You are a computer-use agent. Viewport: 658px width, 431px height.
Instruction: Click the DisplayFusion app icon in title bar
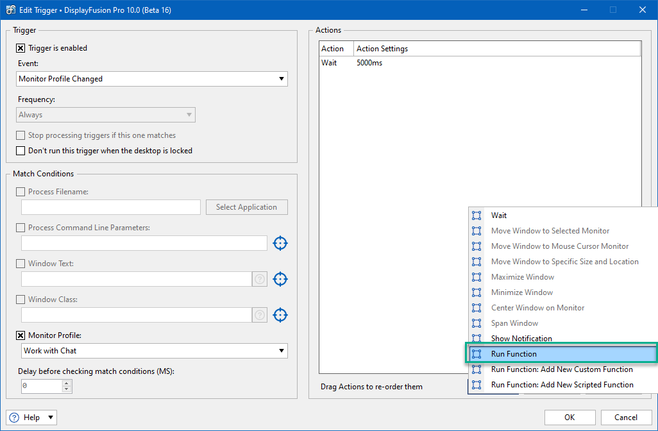(x=10, y=10)
